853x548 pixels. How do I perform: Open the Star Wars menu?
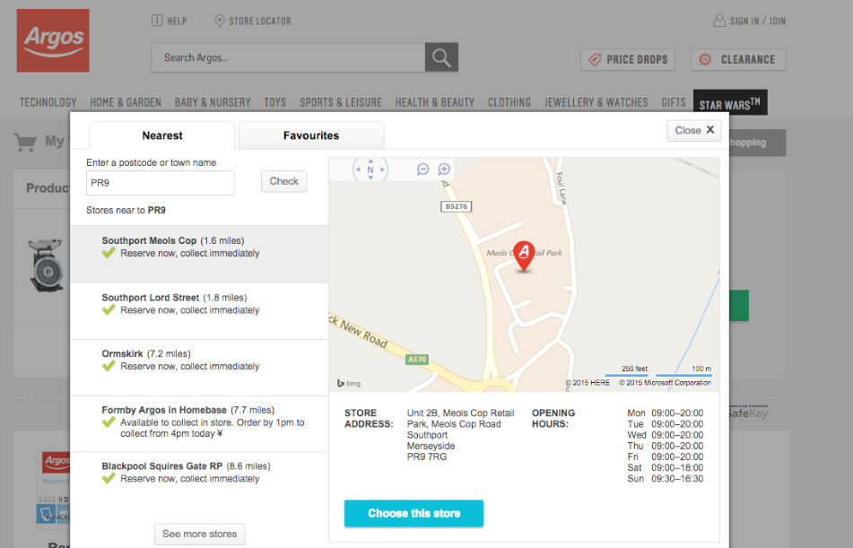(x=730, y=103)
